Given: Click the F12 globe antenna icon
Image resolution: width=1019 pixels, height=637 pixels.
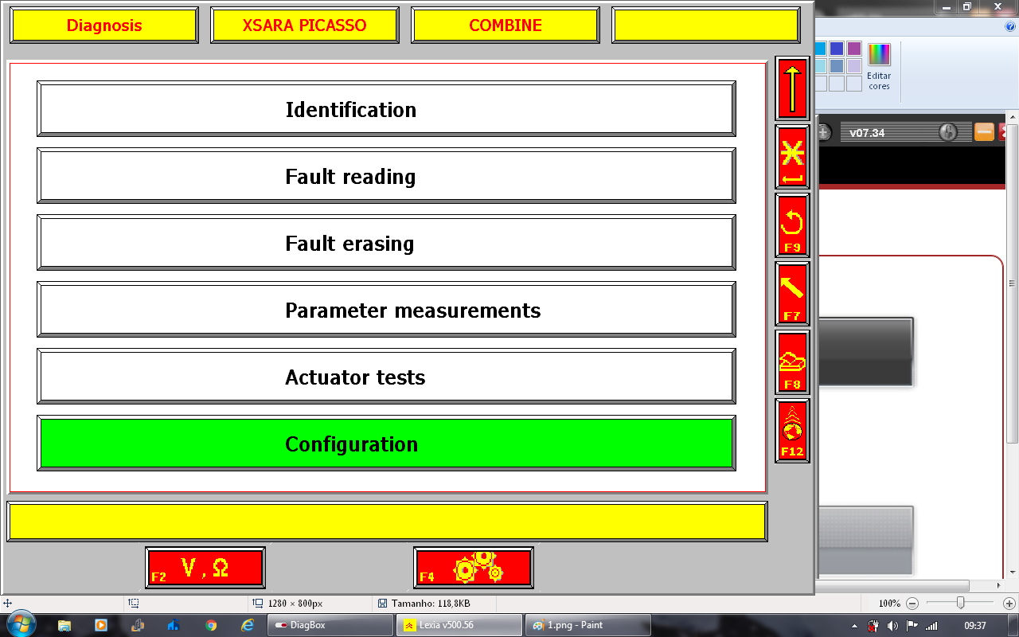Looking at the screenshot, I should pos(792,431).
